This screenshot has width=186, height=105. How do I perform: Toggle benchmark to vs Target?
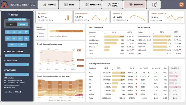pyautogui.click(x=23, y=24)
